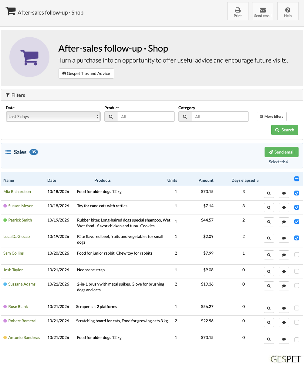Check Sussane Adams's row checkbox
This screenshot has height=369, width=304.
coord(297,286)
